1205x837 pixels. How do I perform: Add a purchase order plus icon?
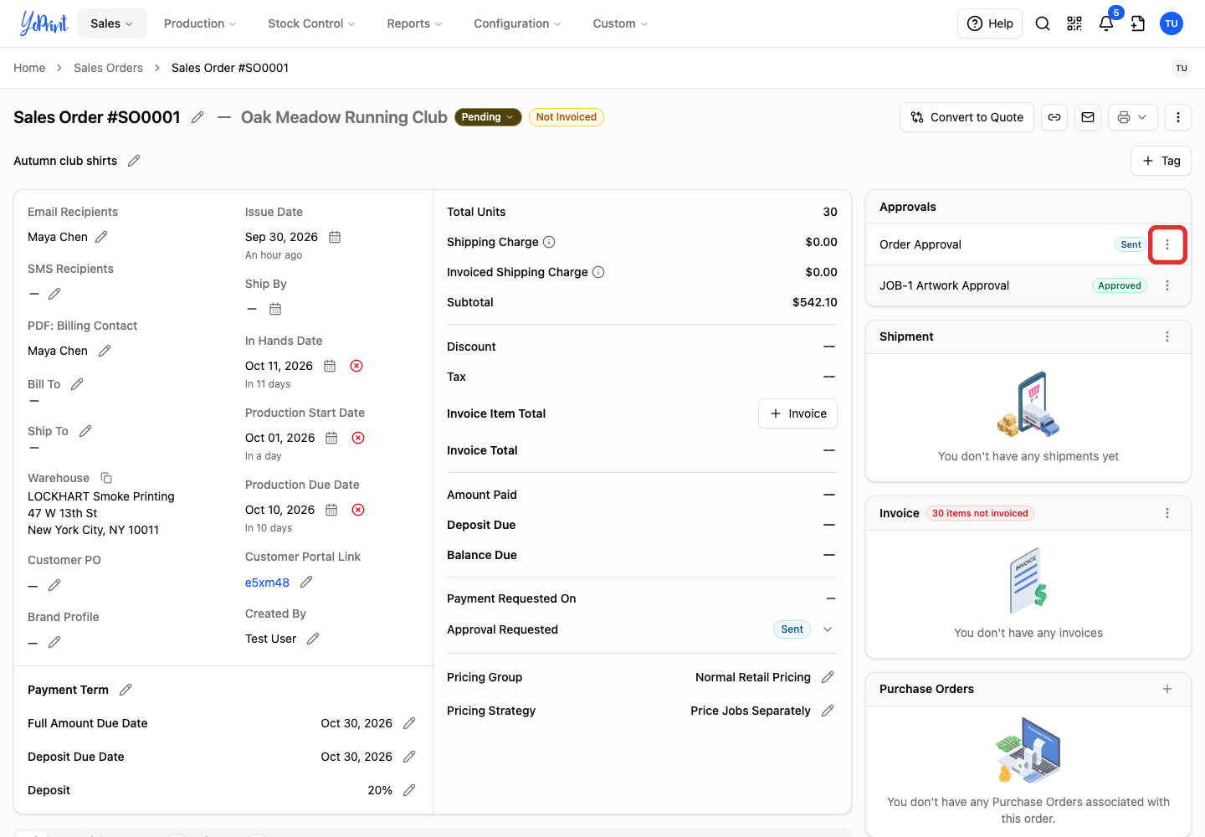tap(1167, 689)
